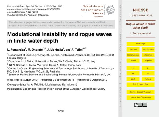
Task: Go to next page with right arrow
Action: click(x=148, y=73)
